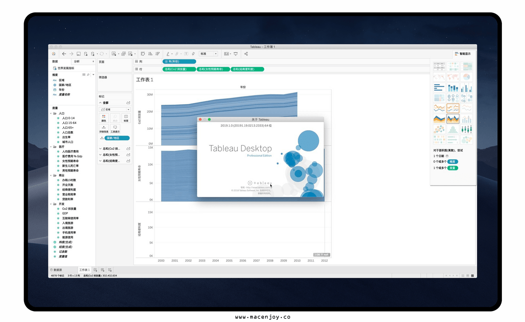
Task: Click the forward (redo) arrow in toolbar
Action: tap(71, 53)
